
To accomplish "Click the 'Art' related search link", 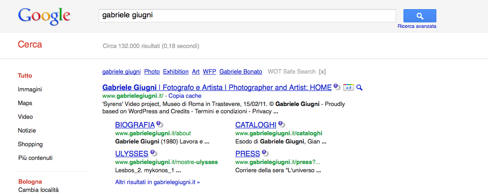I will point(196,72).
